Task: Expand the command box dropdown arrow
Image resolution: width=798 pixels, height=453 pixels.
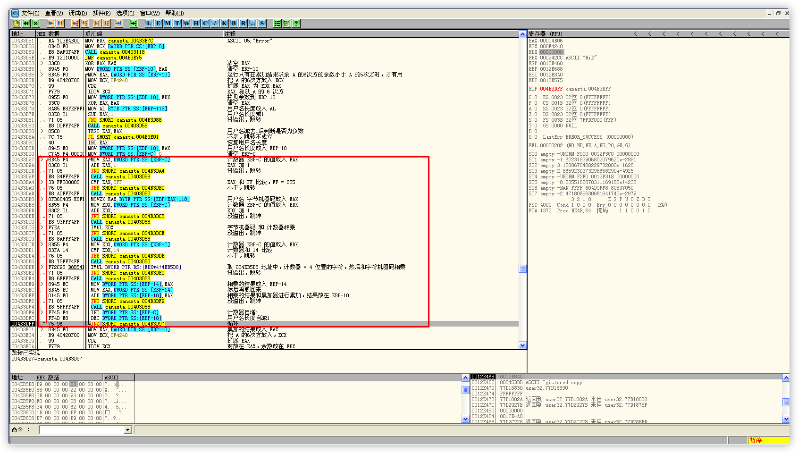Action: tap(127, 430)
